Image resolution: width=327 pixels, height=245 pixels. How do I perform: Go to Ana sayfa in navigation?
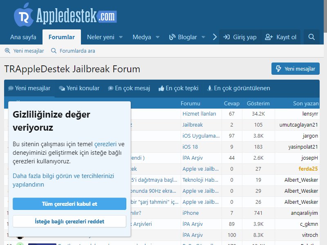click(x=23, y=37)
